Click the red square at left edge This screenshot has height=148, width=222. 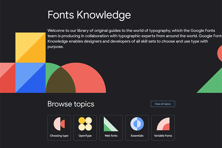(x=7, y=78)
